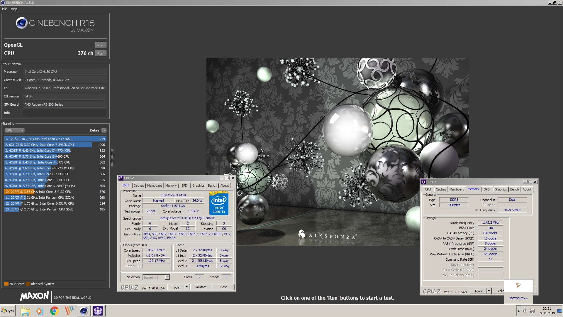Select ranking row Core i5-4690
The height and width of the screenshot is (317, 563).
(55, 156)
